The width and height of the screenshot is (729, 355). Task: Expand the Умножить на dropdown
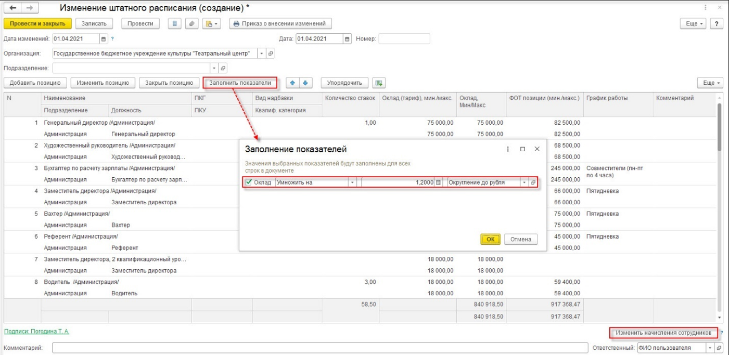coord(352,182)
